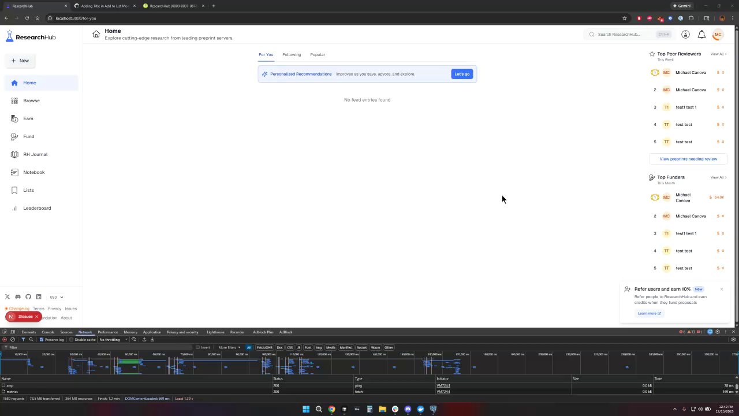Open network conditions wifi icon
The image size is (739, 416).
(134, 340)
